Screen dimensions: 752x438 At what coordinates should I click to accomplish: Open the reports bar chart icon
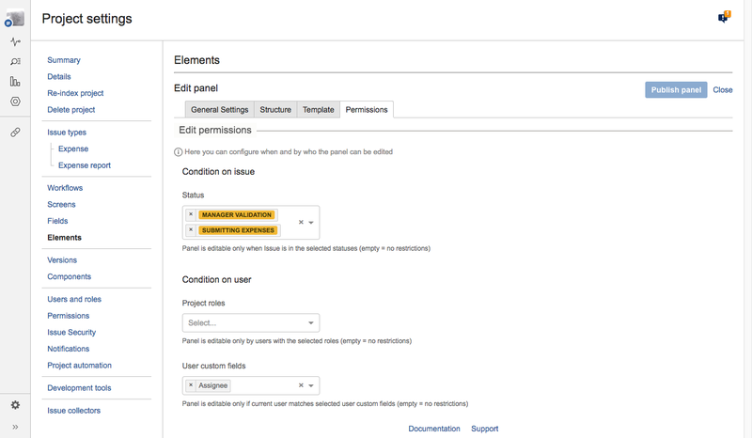15,82
